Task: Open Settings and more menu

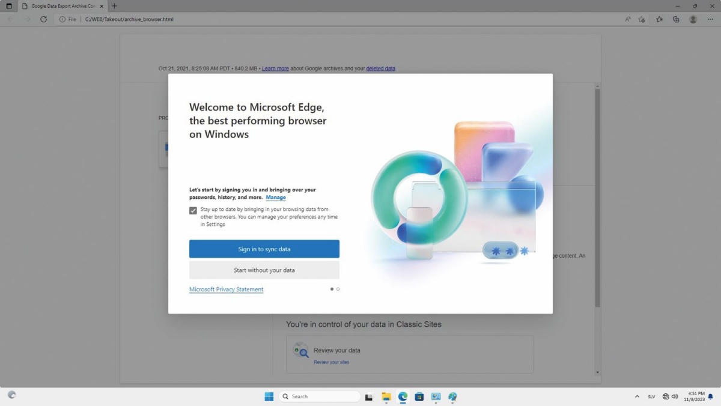Action: click(710, 19)
